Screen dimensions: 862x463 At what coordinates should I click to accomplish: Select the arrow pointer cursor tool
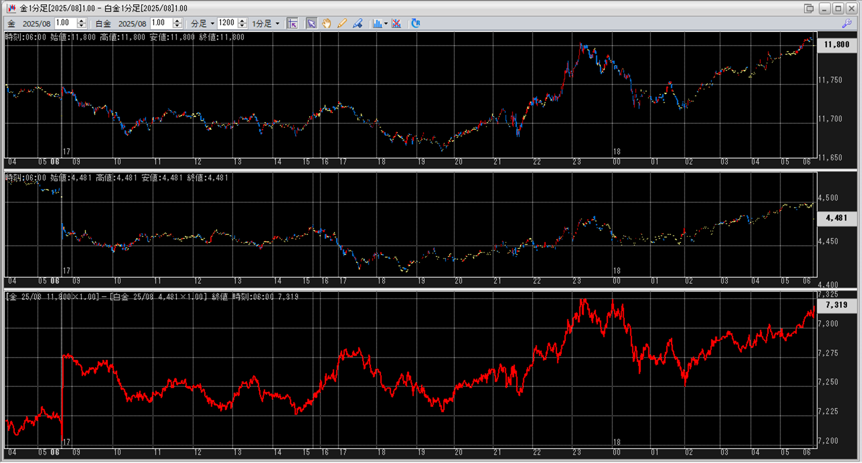pyautogui.click(x=311, y=24)
